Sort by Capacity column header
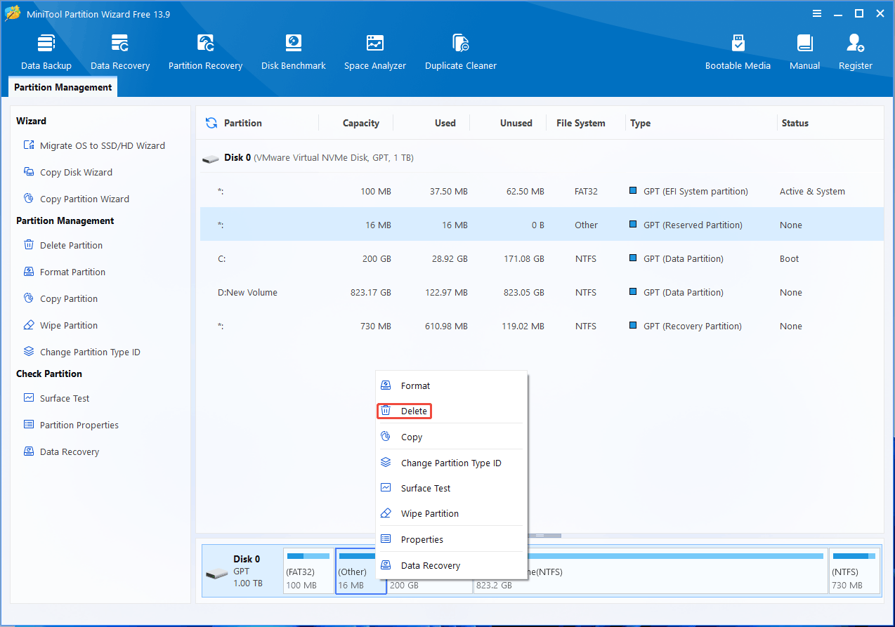Screen dimensions: 895x627 tap(361, 123)
